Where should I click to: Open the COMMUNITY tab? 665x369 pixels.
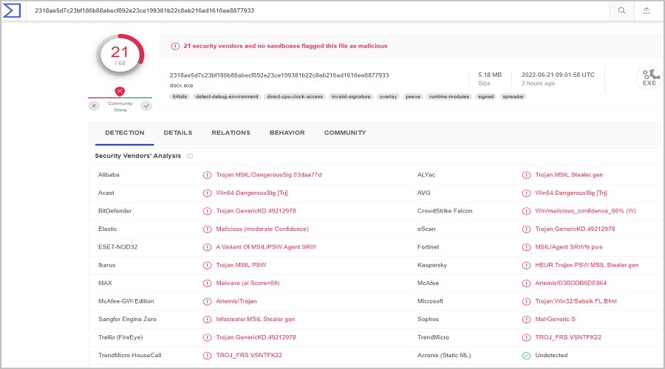(345, 133)
